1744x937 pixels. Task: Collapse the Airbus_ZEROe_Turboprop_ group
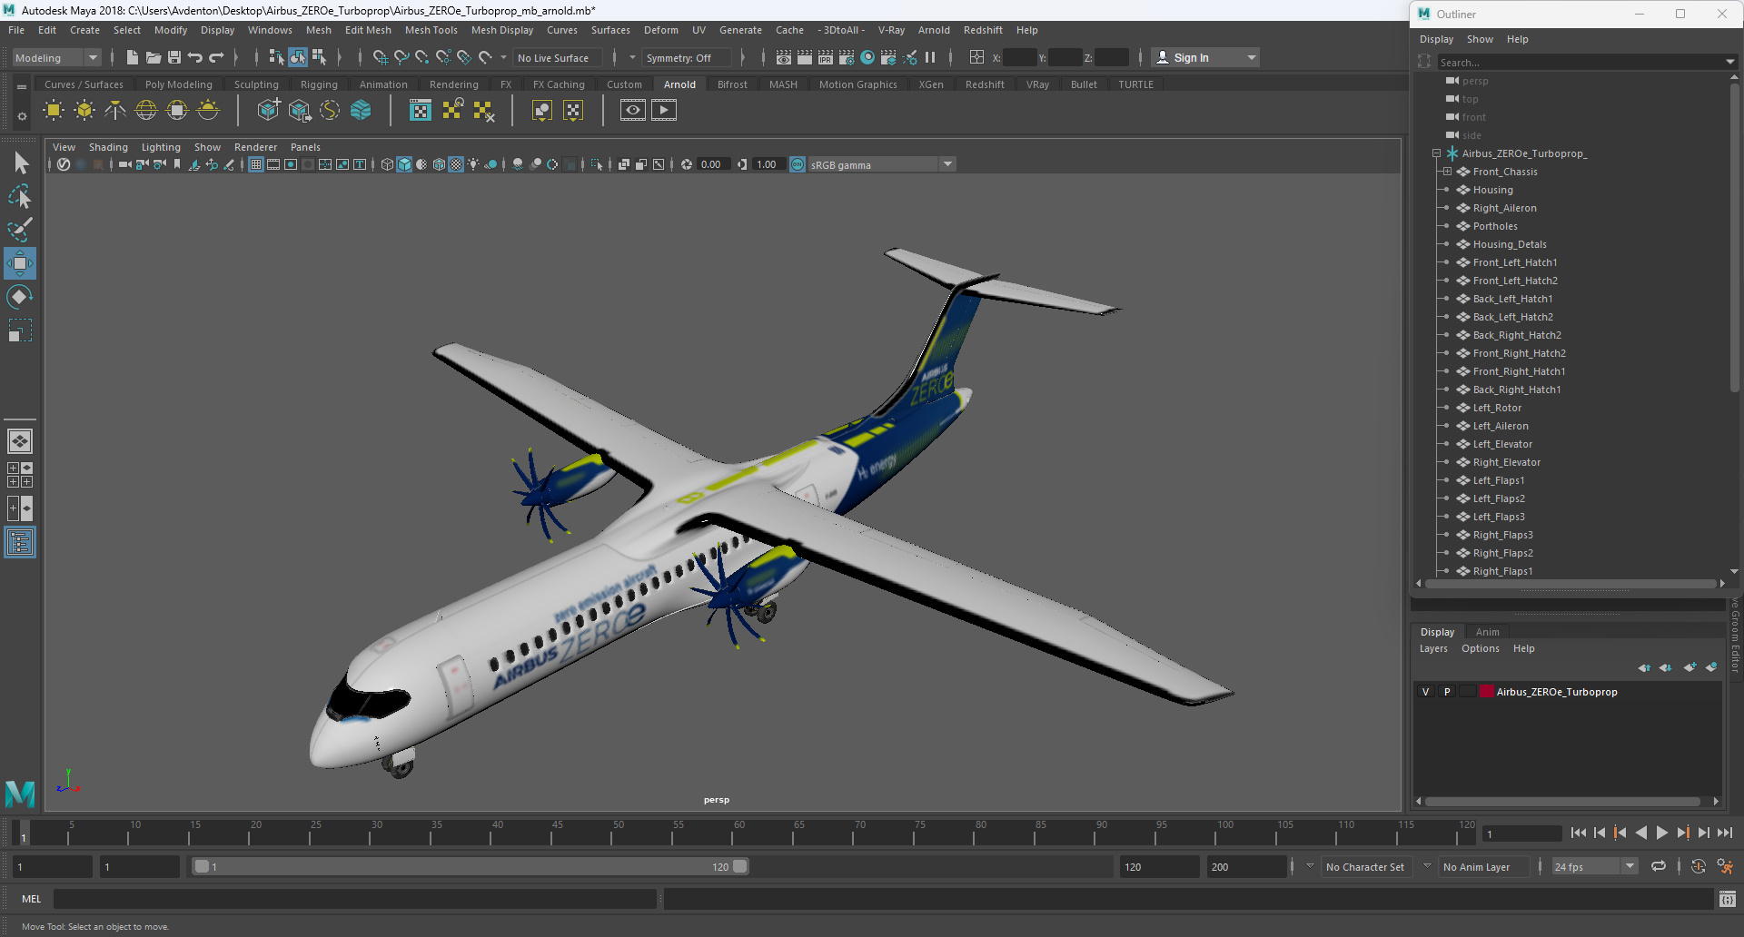coord(1436,153)
